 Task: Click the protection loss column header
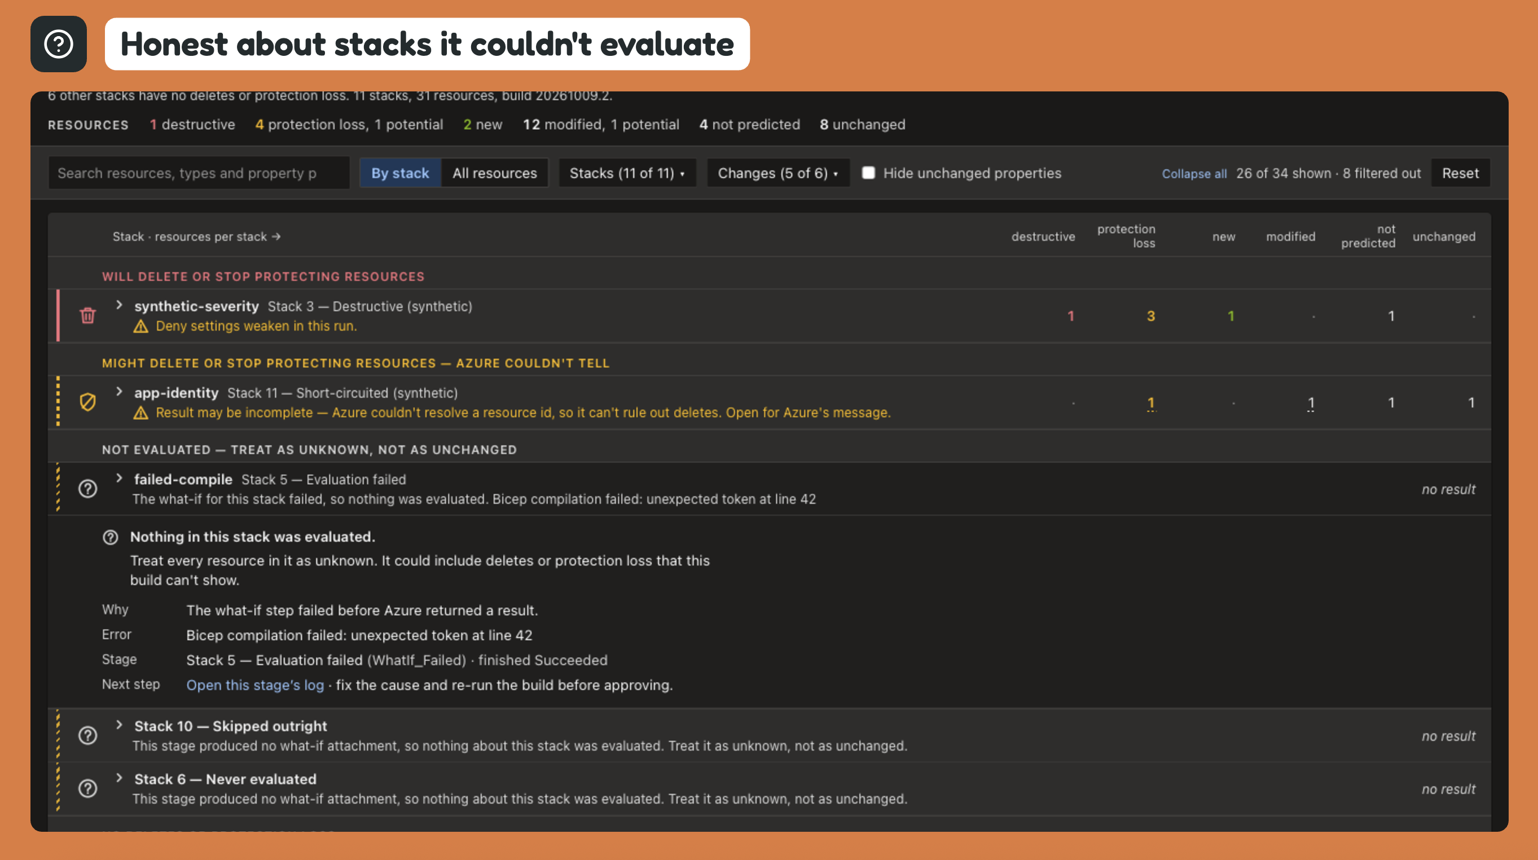pyautogui.click(x=1126, y=236)
